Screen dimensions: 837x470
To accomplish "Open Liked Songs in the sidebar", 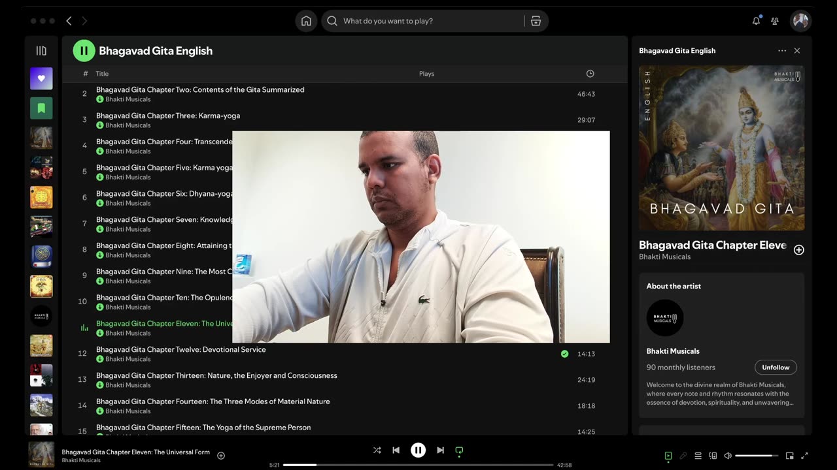I will pos(41,78).
